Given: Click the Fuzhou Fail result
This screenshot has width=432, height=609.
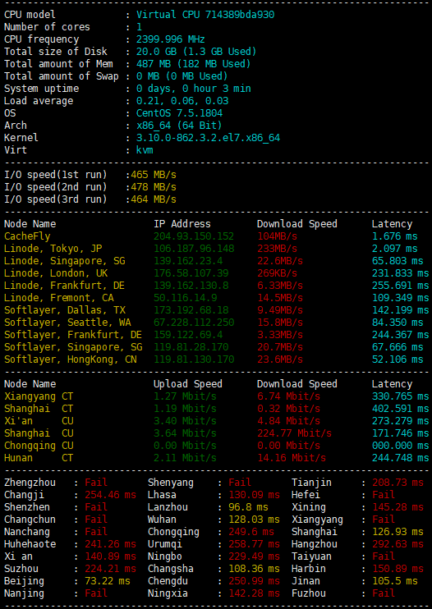Looking at the screenshot, I should tap(383, 593).
